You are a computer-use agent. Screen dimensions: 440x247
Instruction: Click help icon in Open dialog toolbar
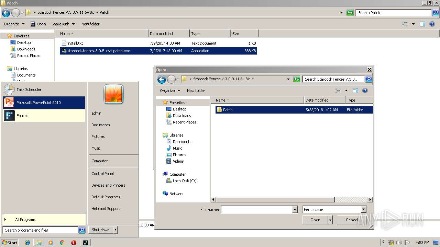pyautogui.click(x=365, y=91)
